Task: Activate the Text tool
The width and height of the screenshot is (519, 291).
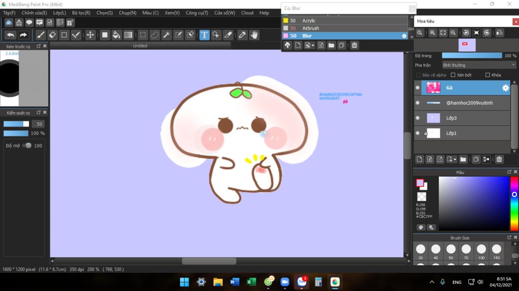Action: point(204,35)
